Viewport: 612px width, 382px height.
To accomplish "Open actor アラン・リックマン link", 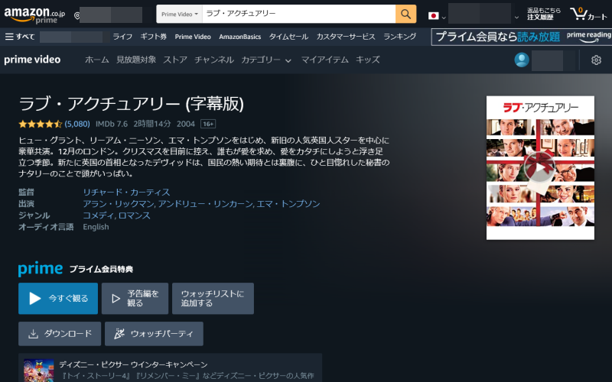I will pos(119,204).
